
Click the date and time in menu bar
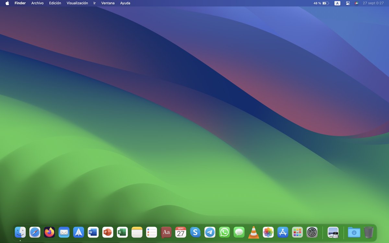point(373,3)
